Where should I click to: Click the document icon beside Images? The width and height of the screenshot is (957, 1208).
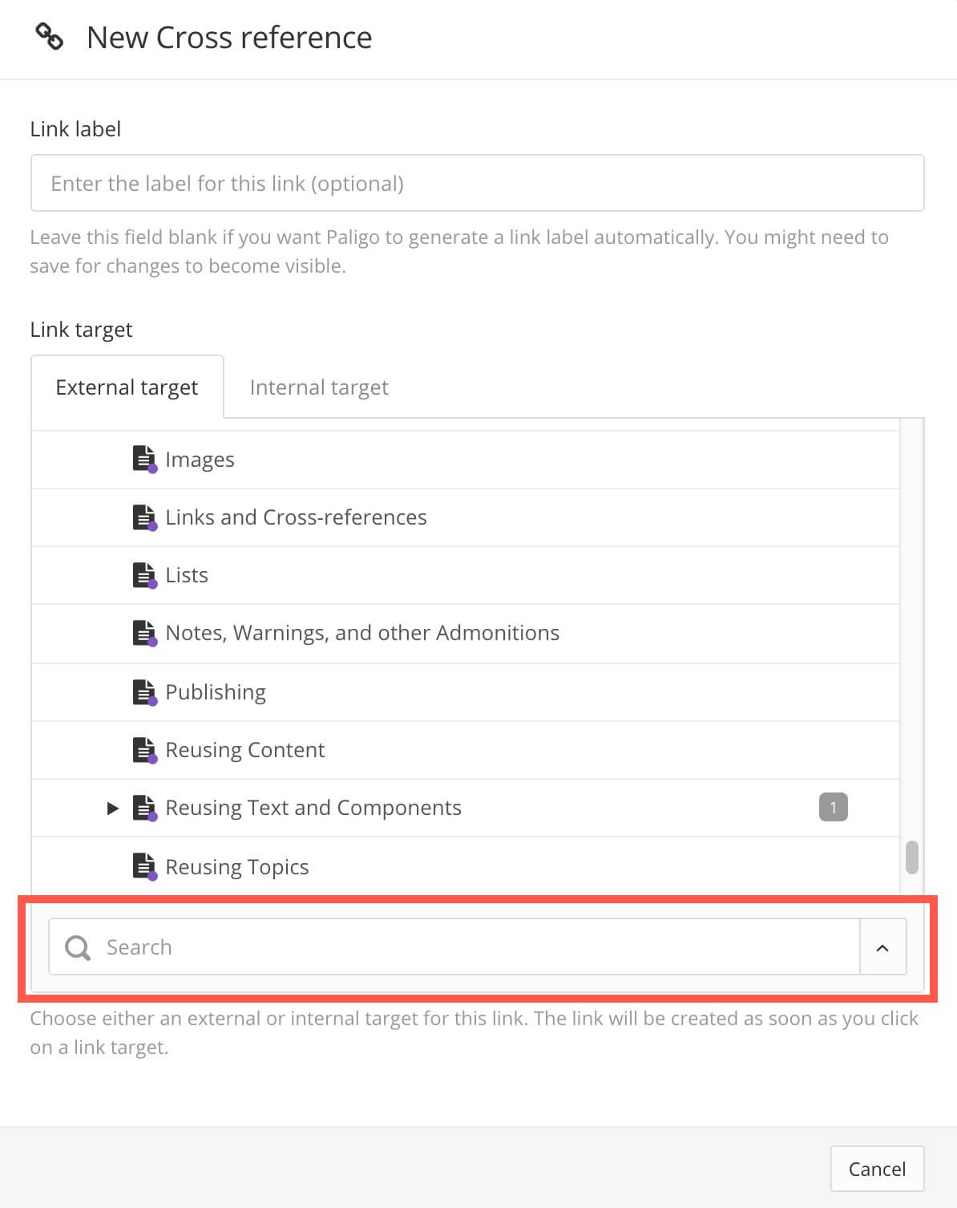tap(144, 459)
